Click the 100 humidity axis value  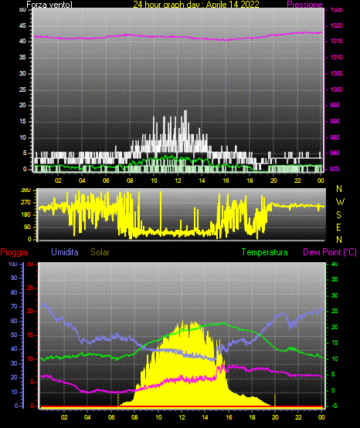(12, 264)
